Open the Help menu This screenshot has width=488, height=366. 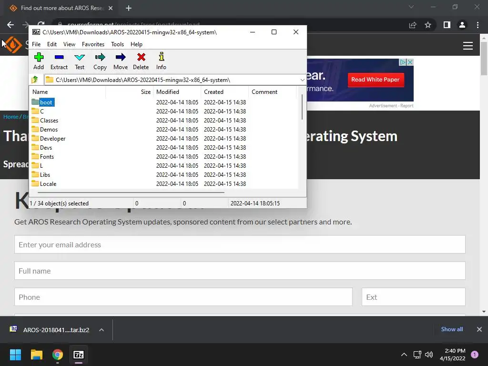(x=136, y=44)
